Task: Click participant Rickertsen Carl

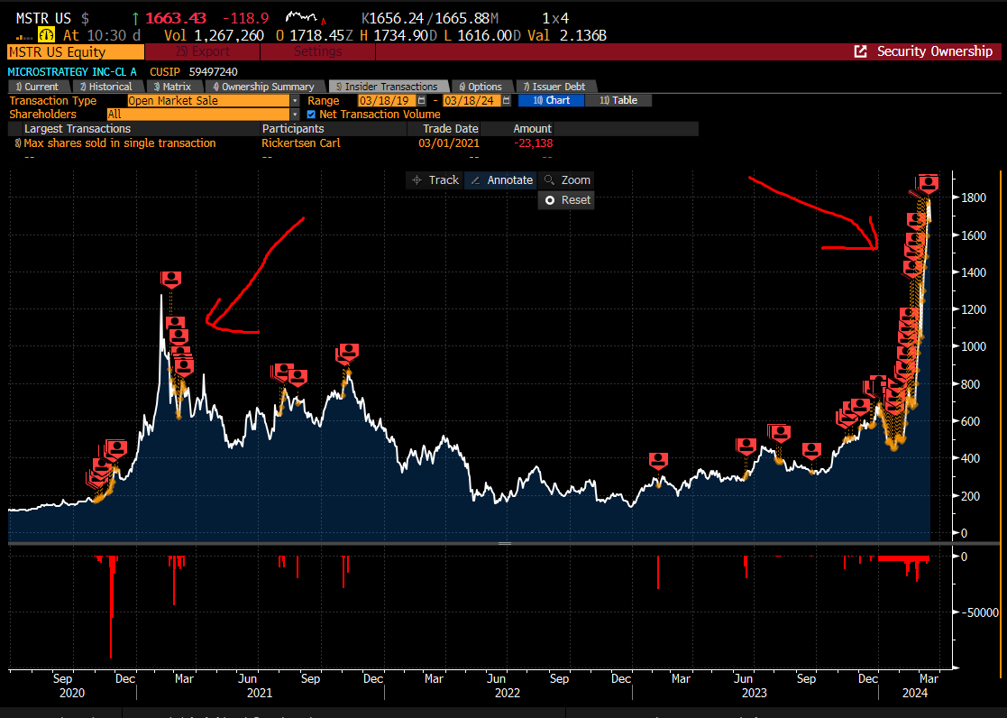Action: [301, 143]
